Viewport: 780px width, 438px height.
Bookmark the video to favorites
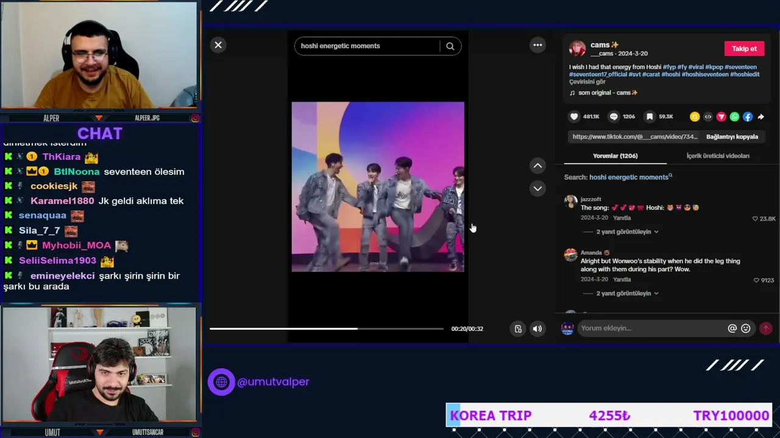[650, 117]
